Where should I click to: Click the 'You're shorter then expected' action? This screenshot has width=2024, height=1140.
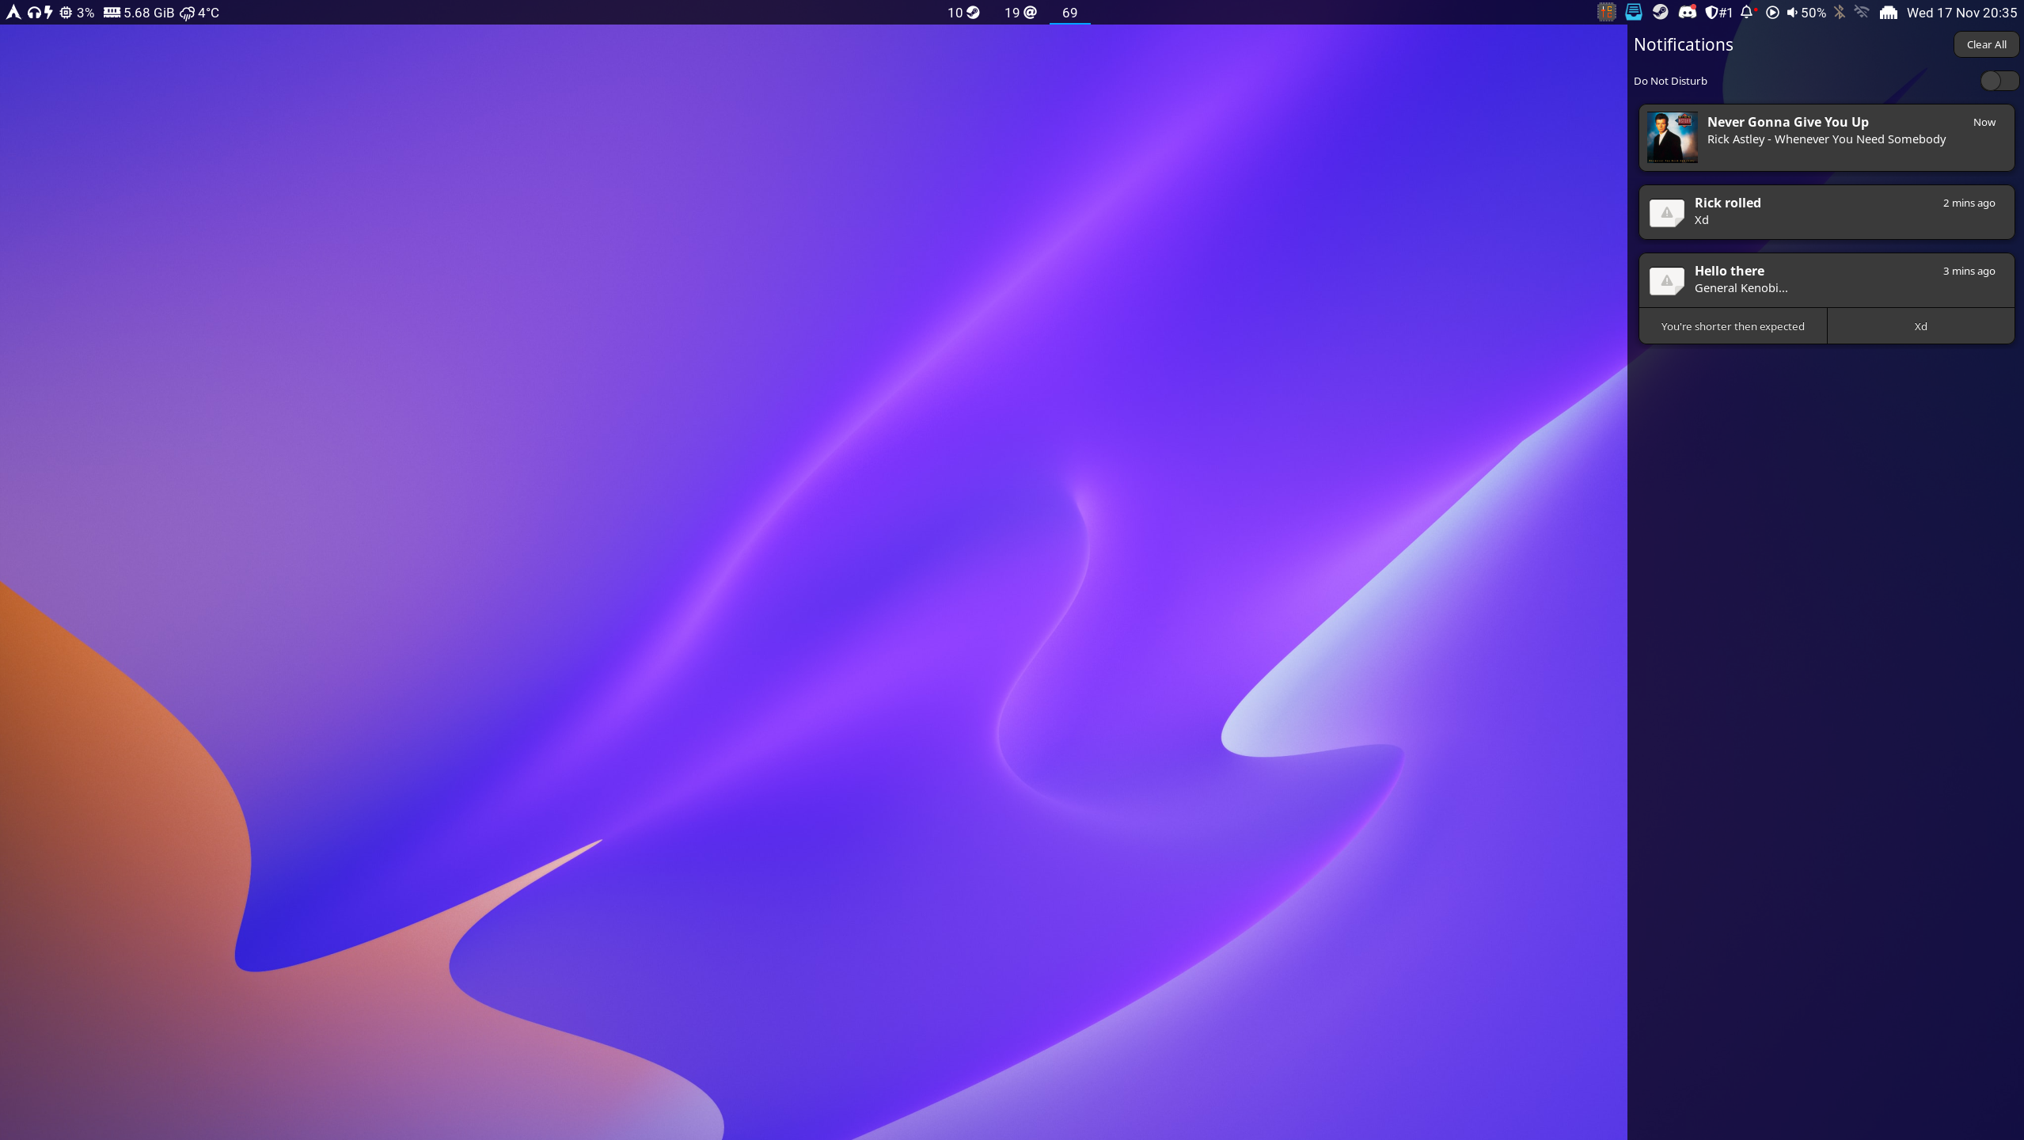pyautogui.click(x=1733, y=326)
